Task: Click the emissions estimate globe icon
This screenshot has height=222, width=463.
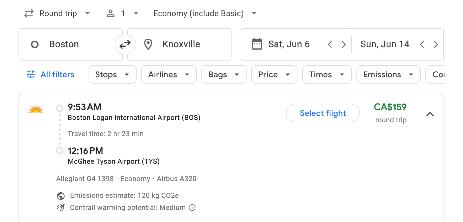Action: click(x=60, y=195)
